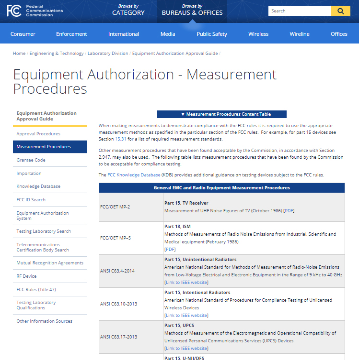
Task: Follow the Section 15.31 link
Action: tap(121, 139)
